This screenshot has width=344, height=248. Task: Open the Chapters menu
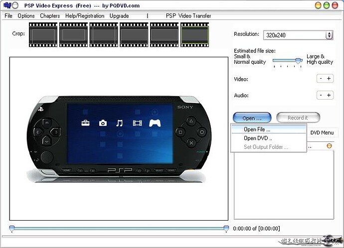coord(50,16)
